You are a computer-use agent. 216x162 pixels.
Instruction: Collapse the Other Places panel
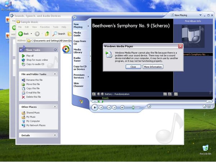55,107
